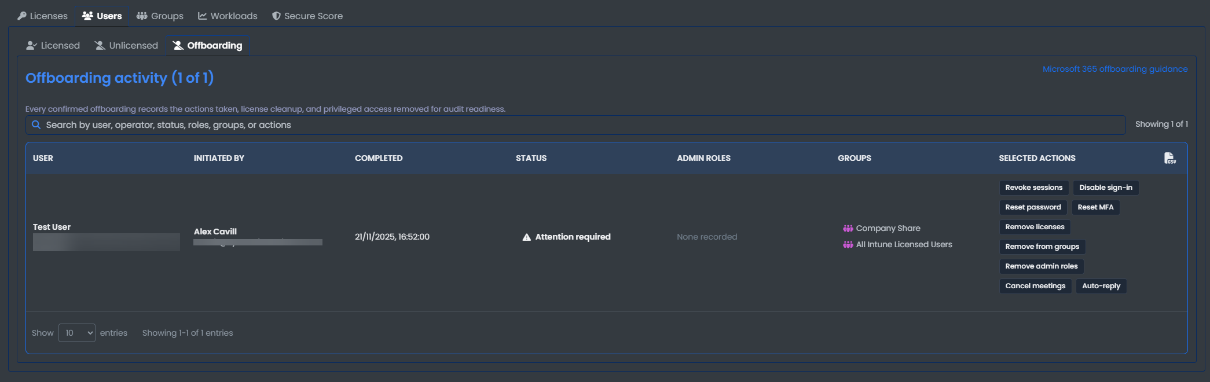Go to the Secure Score tab
1210x382 pixels.
click(x=307, y=16)
